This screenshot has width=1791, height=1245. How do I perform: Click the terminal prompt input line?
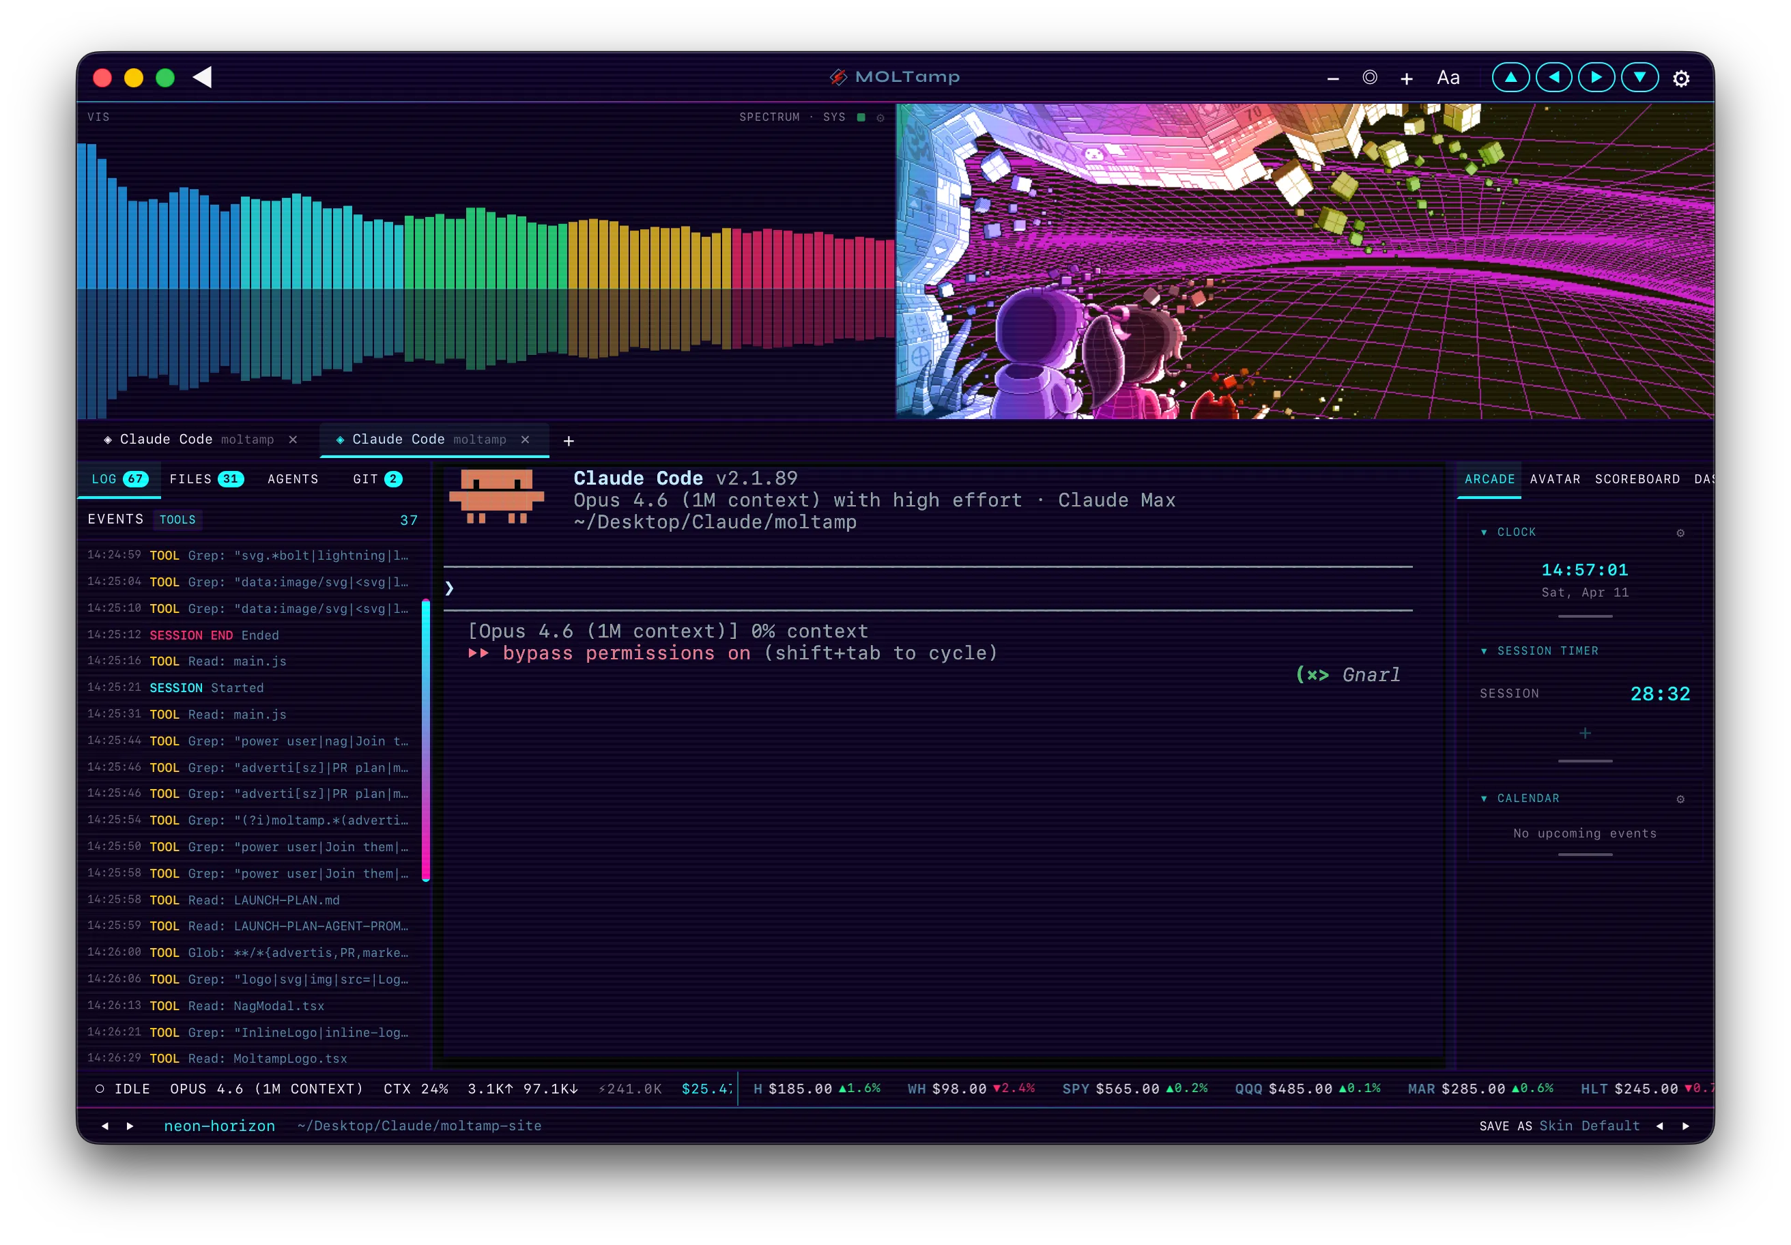click(x=928, y=589)
